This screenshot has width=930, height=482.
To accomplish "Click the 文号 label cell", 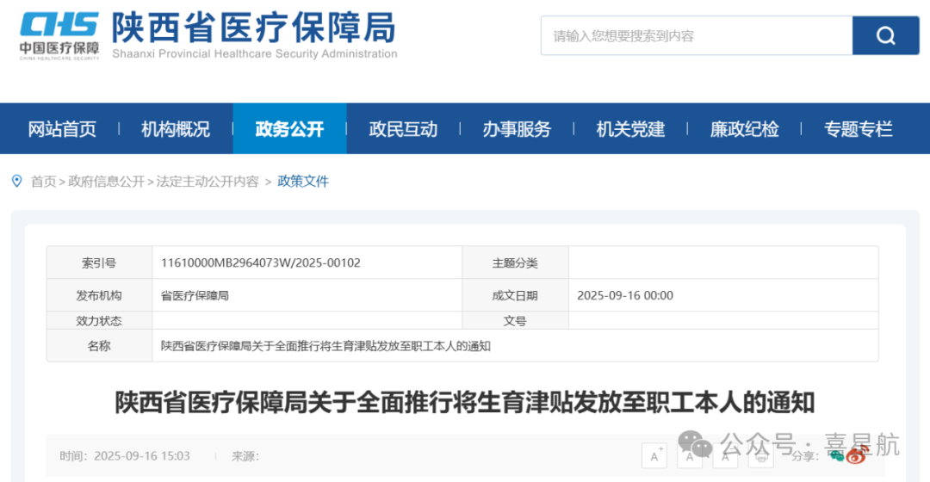I will click(515, 321).
